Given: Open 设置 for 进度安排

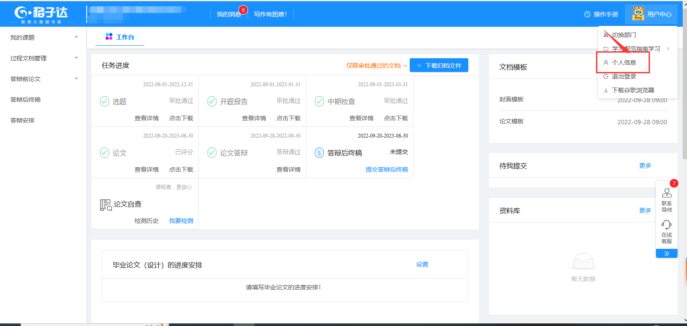Looking at the screenshot, I should pos(422,264).
